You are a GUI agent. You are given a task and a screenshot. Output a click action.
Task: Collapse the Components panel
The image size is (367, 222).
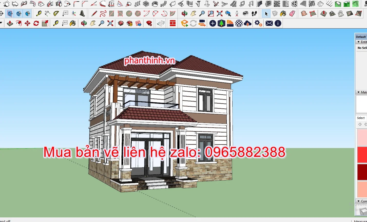coord(359,201)
